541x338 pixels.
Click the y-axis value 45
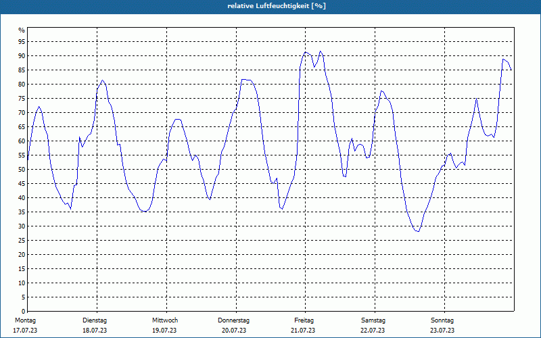click(22, 183)
